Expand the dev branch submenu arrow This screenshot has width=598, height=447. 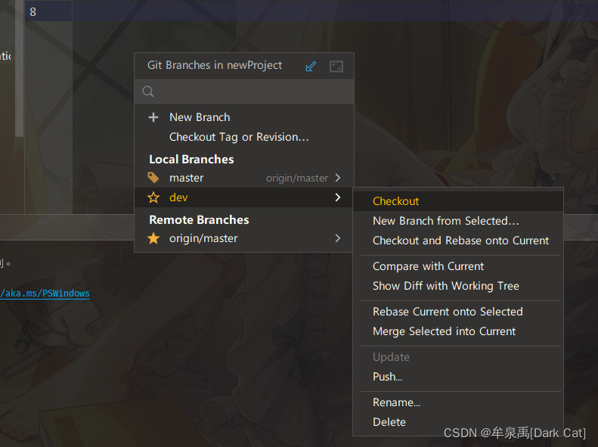coord(337,197)
